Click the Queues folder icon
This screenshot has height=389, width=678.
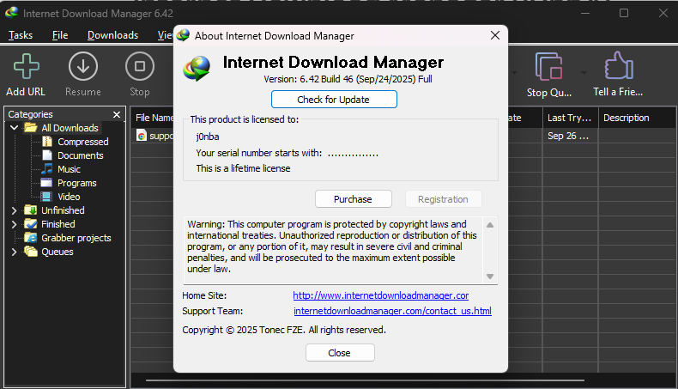(x=31, y=252)
